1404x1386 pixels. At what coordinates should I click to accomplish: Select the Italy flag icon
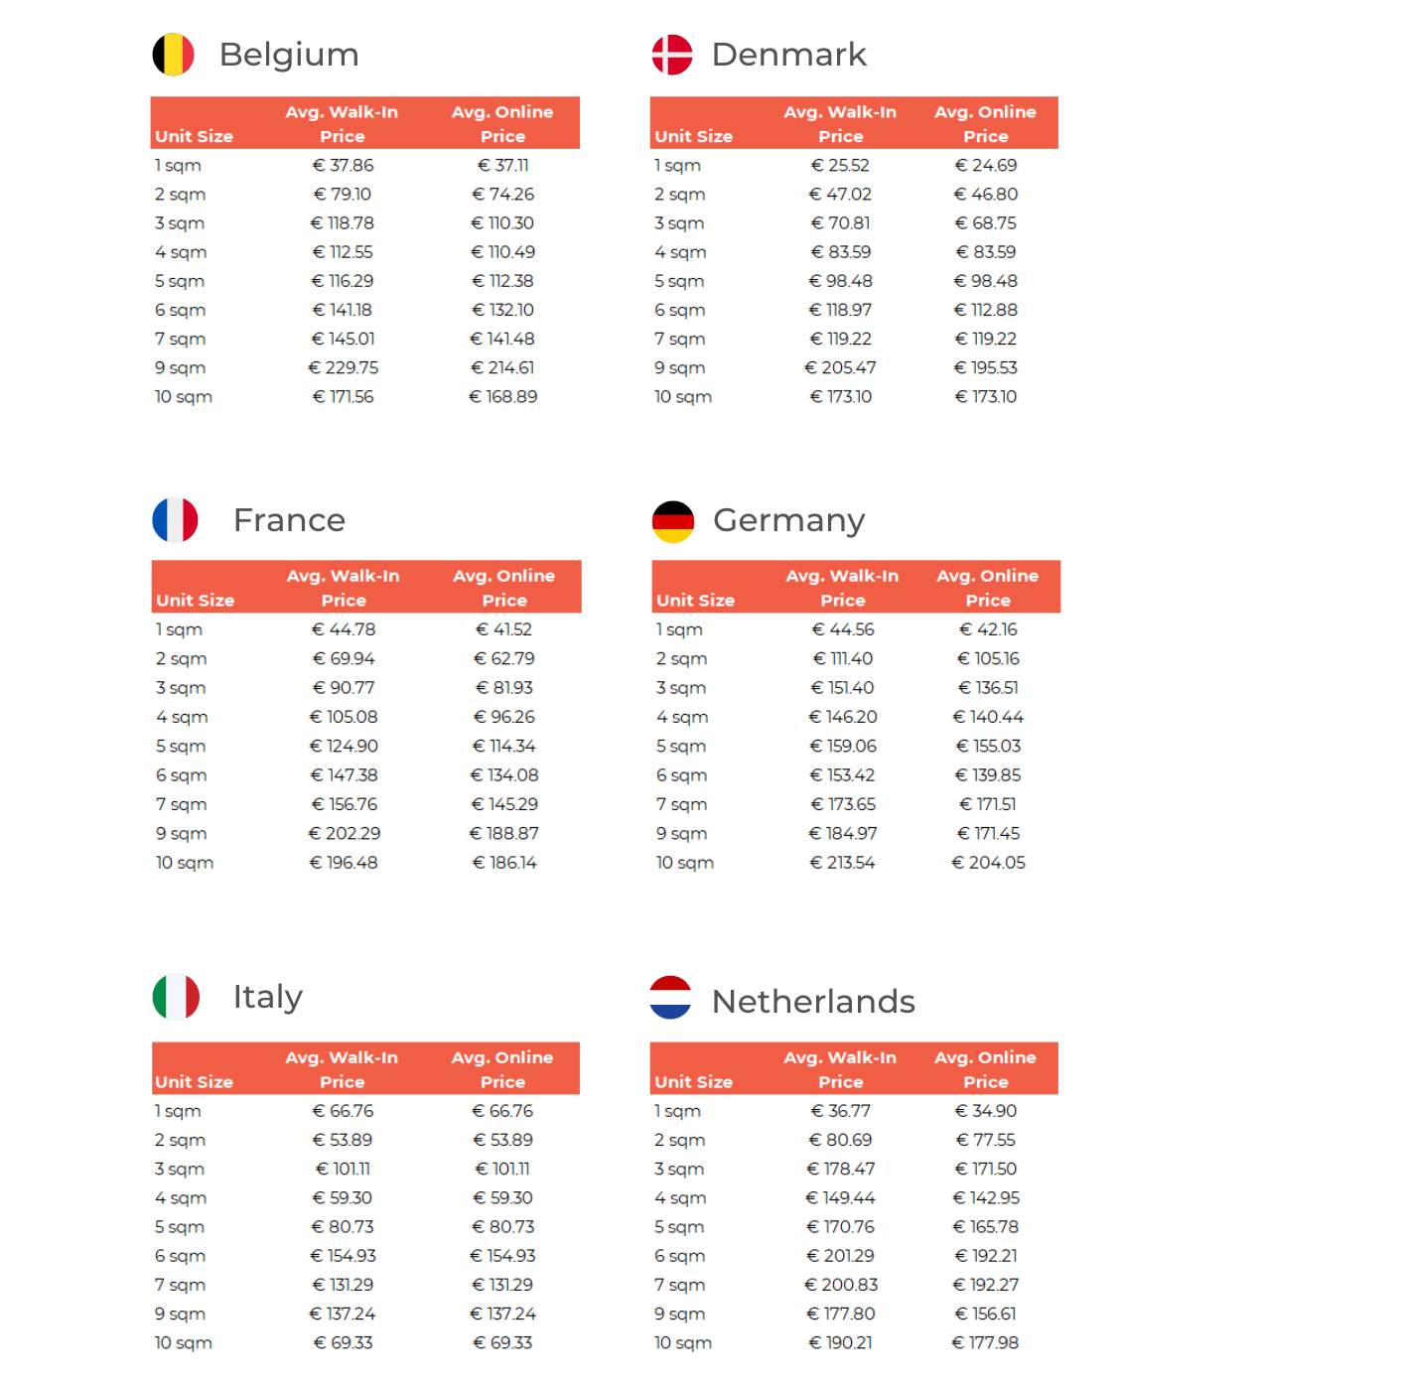coord(176,997)
